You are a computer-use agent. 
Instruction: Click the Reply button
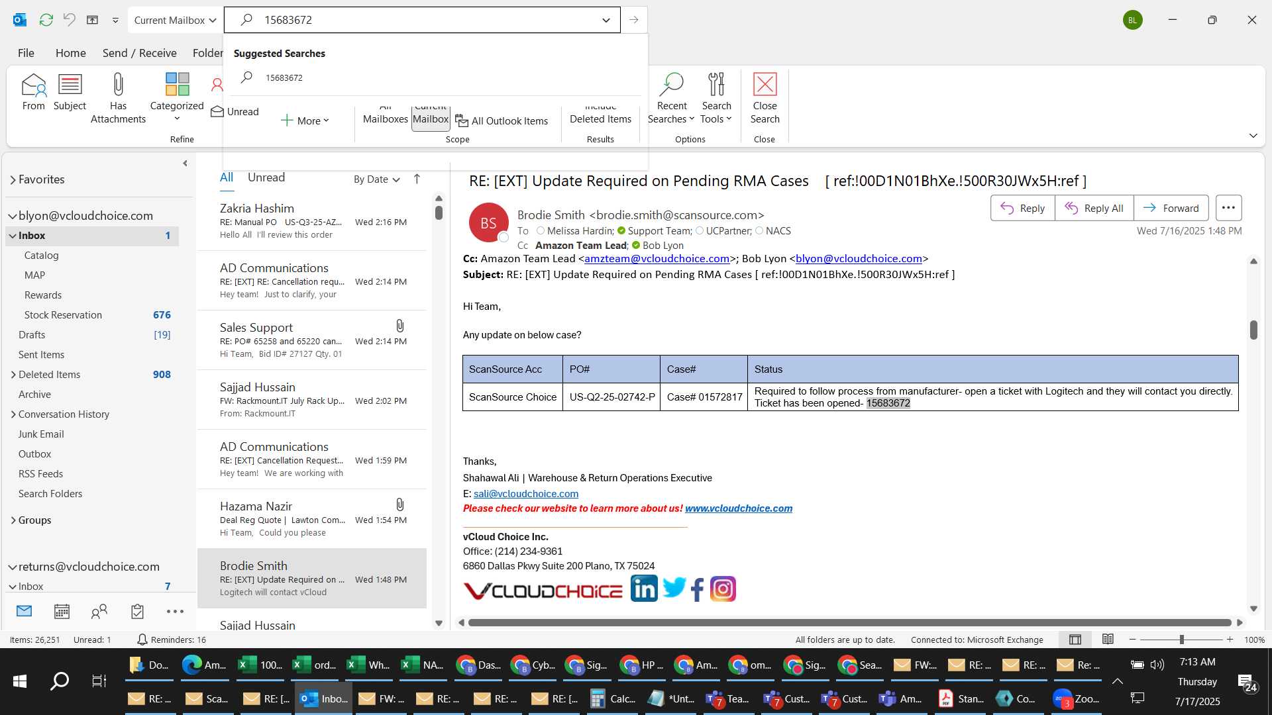click(1022, 208)
